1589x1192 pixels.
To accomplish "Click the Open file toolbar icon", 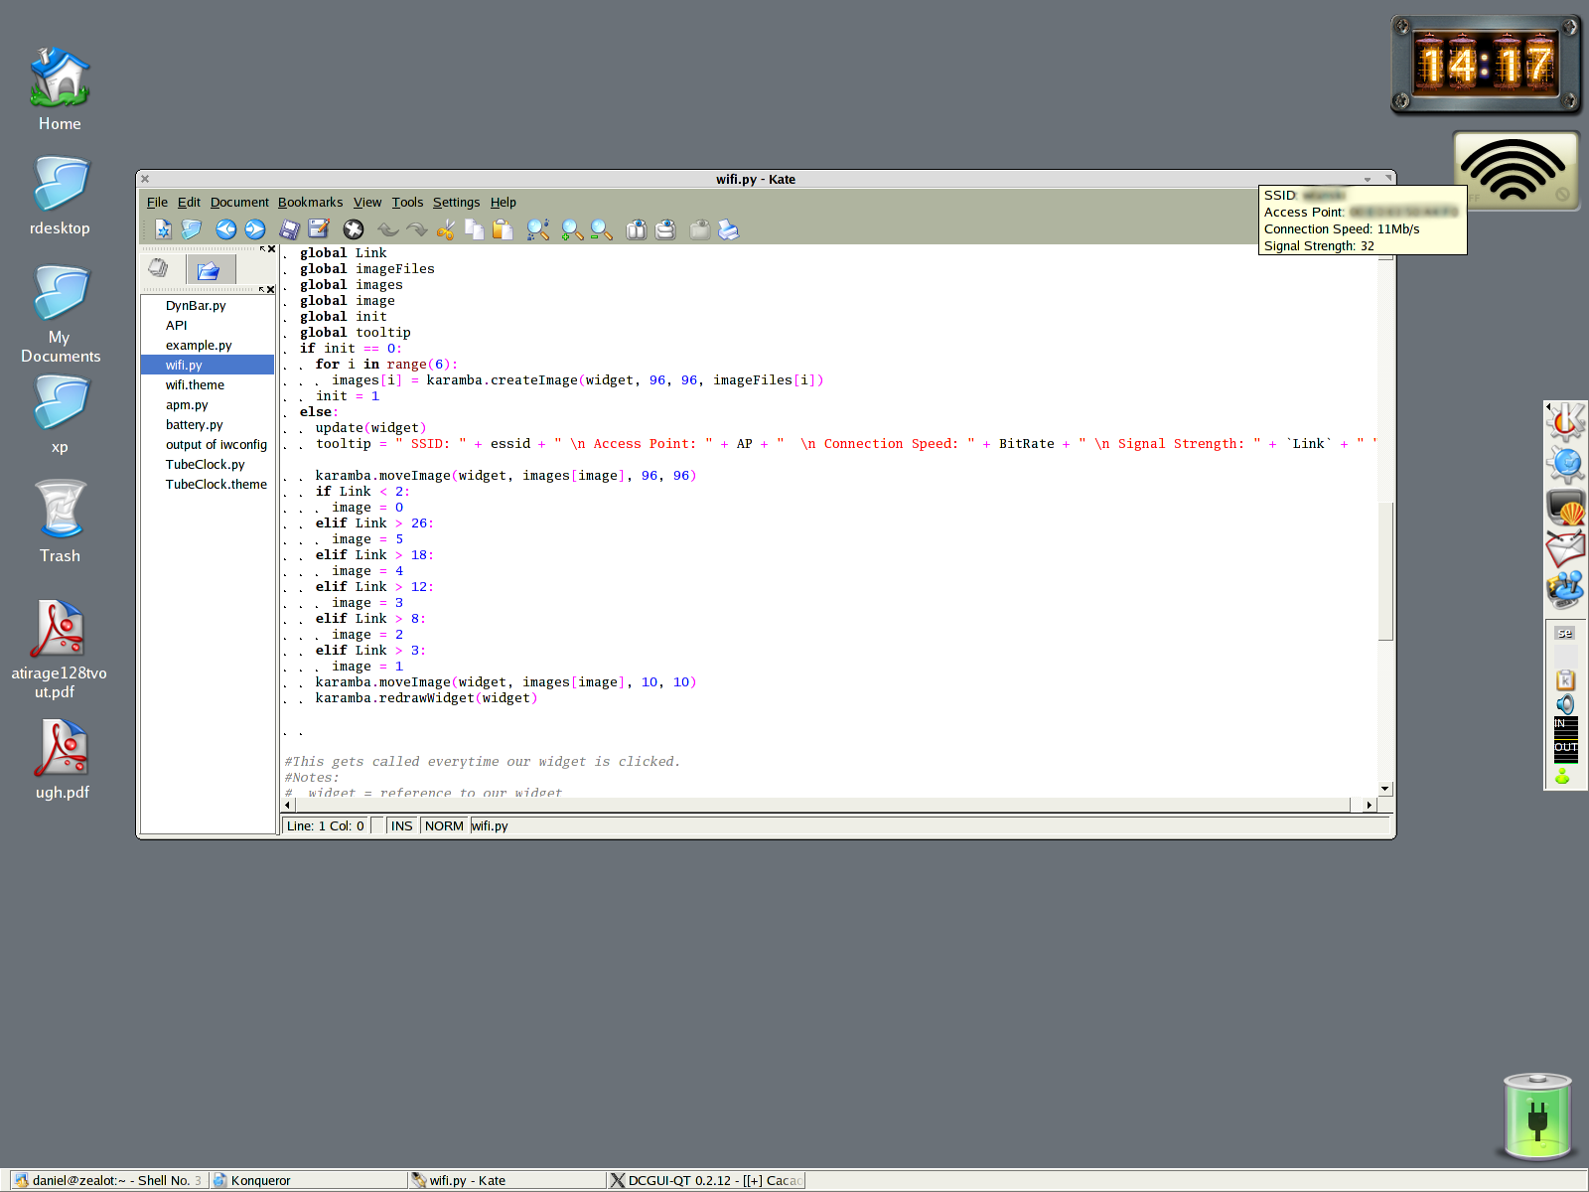I will tap(192, 229).
